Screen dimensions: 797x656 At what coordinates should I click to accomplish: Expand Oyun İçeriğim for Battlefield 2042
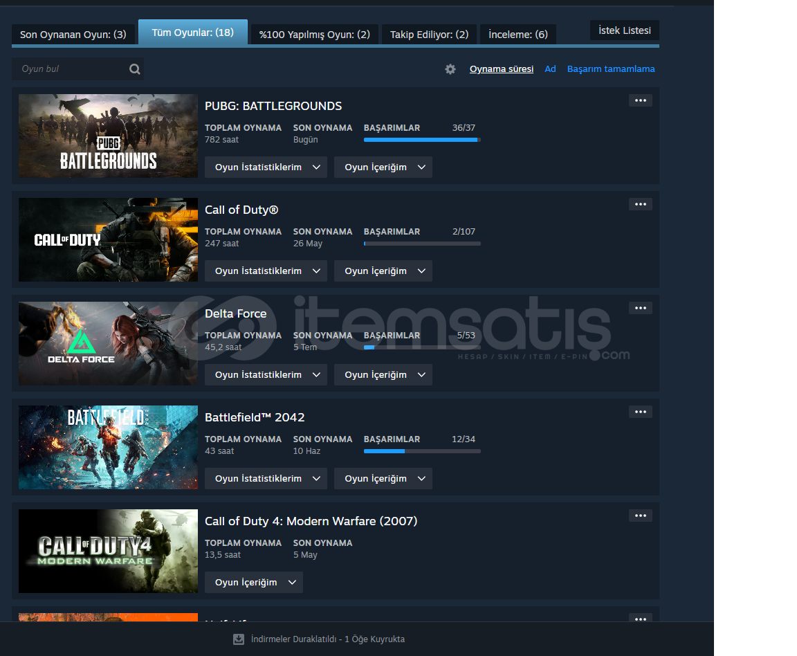click(383, 479)
